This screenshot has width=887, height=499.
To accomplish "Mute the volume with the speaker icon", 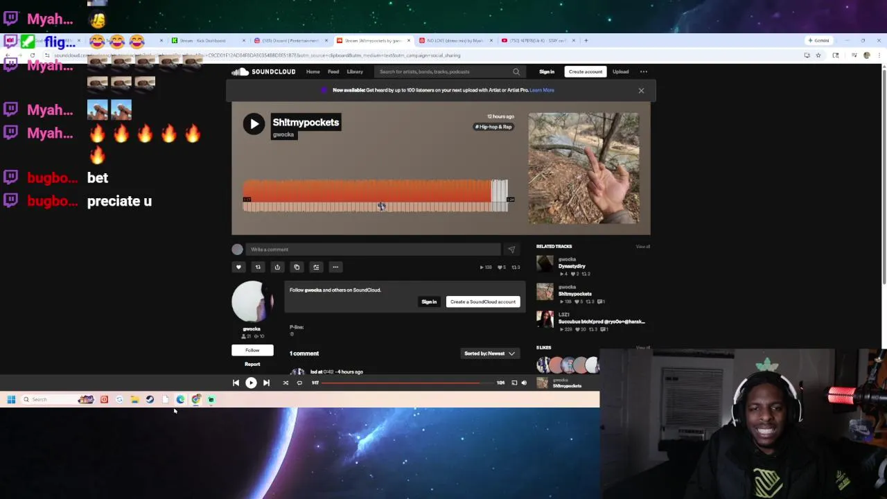I will click(x=524, y=383).
